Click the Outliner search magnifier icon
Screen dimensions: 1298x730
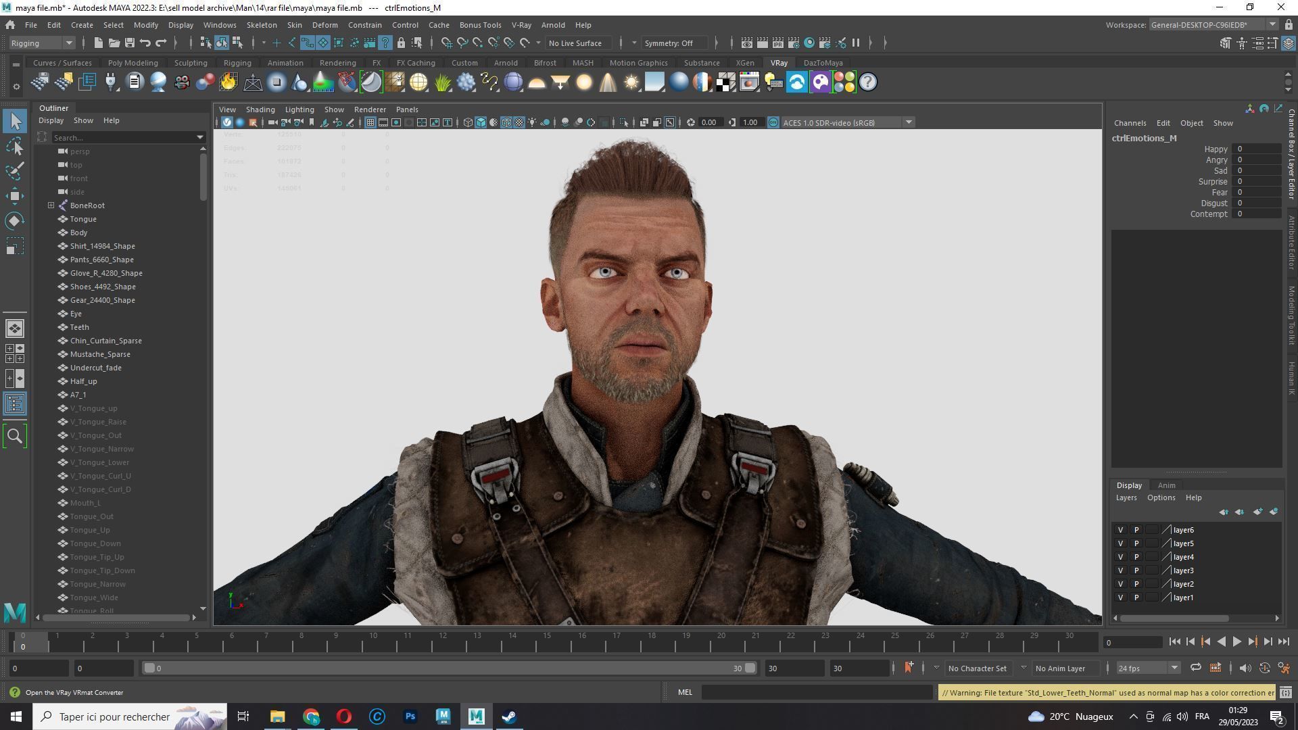tap(15, 436)
